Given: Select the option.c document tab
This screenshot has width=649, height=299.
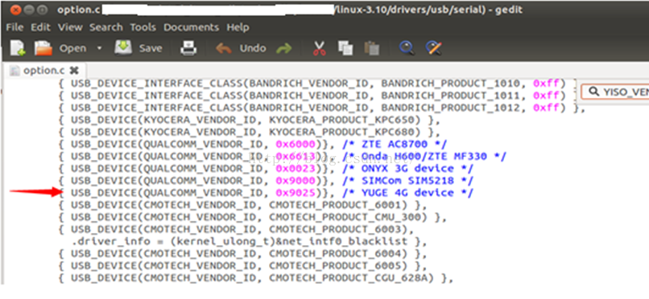Looking at the screenshot, I should 43,71.
